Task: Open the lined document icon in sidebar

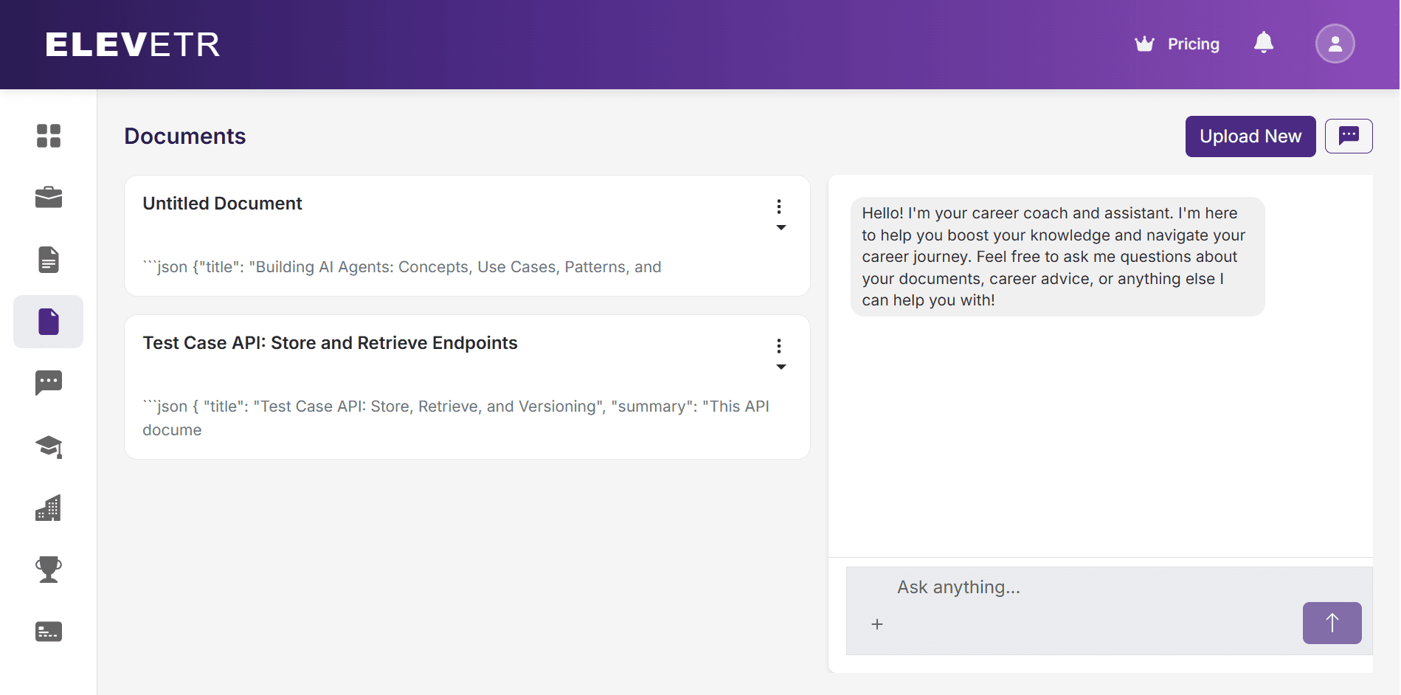Action: click(x=49, y=260)
